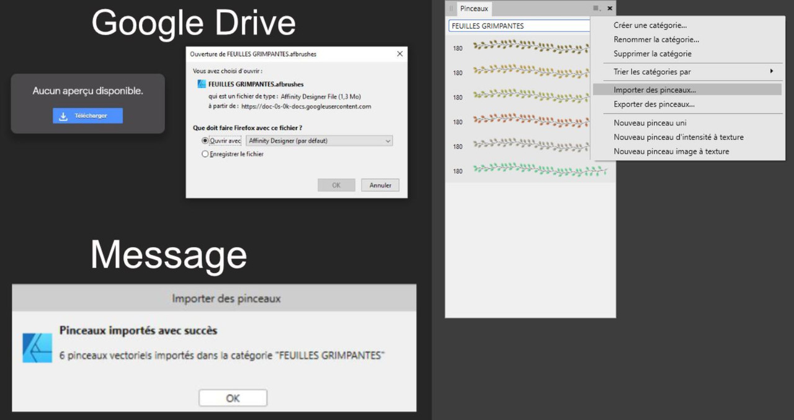Select the first dark brown leaf brush
The image size is (794, 420).
pyautogui.click(x=531, y=46)
